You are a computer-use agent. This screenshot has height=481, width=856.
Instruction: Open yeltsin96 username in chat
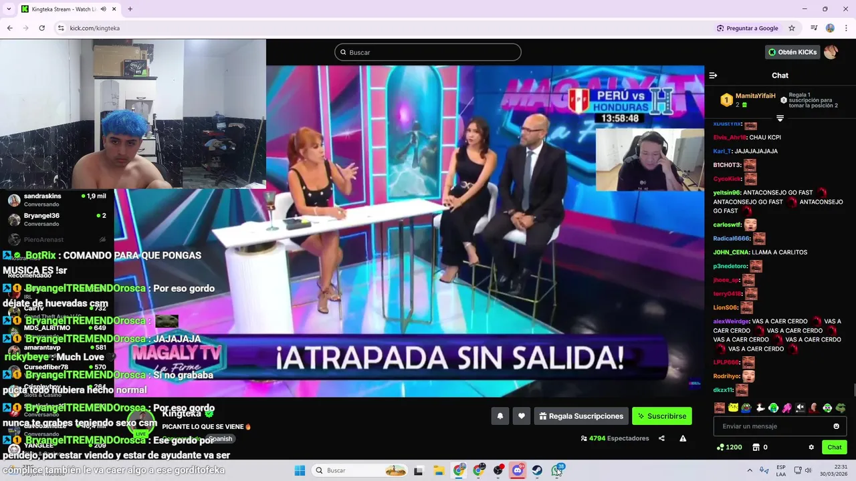click(x=727, y=192)
